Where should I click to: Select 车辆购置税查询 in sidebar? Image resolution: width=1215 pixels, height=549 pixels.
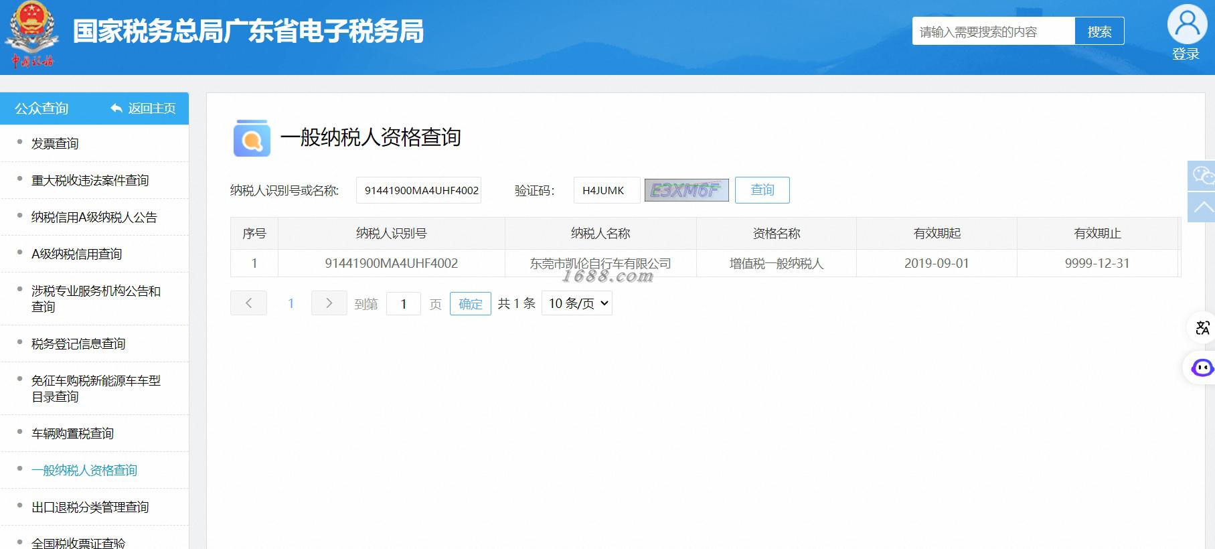72,433
